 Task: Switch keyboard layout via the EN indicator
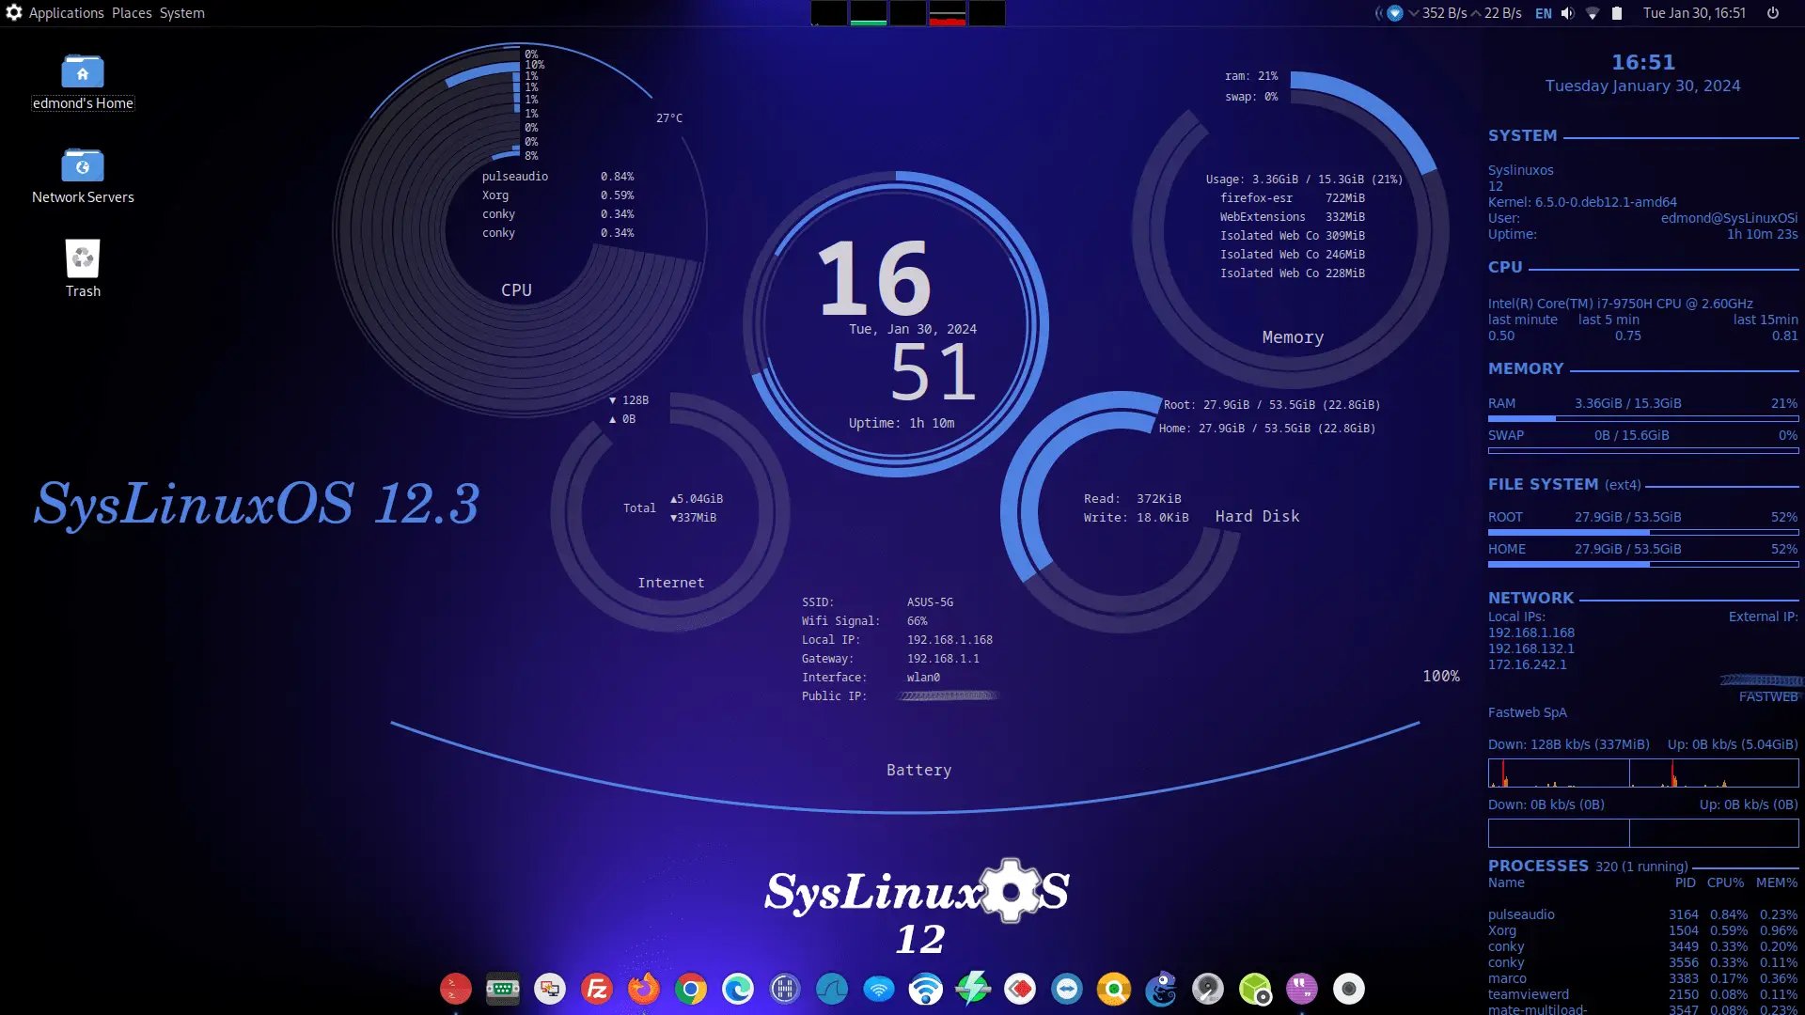1543,13
